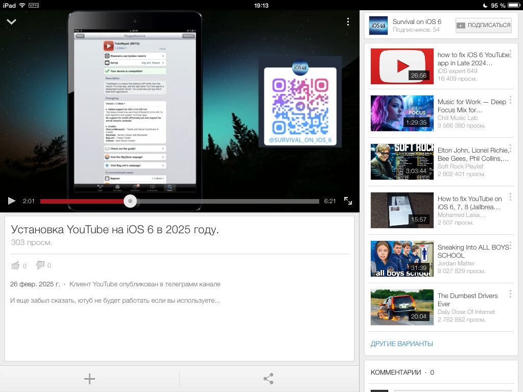Subscribe to Survival on iOS 6 channel
Viewport: 523px width, 392px height.
coord(483,26)
